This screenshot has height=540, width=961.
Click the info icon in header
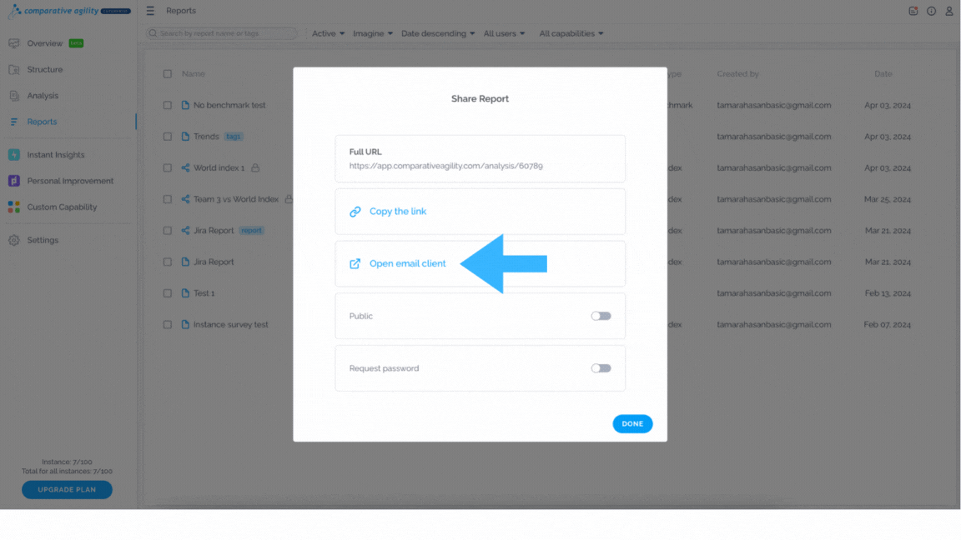click(931, 11)
